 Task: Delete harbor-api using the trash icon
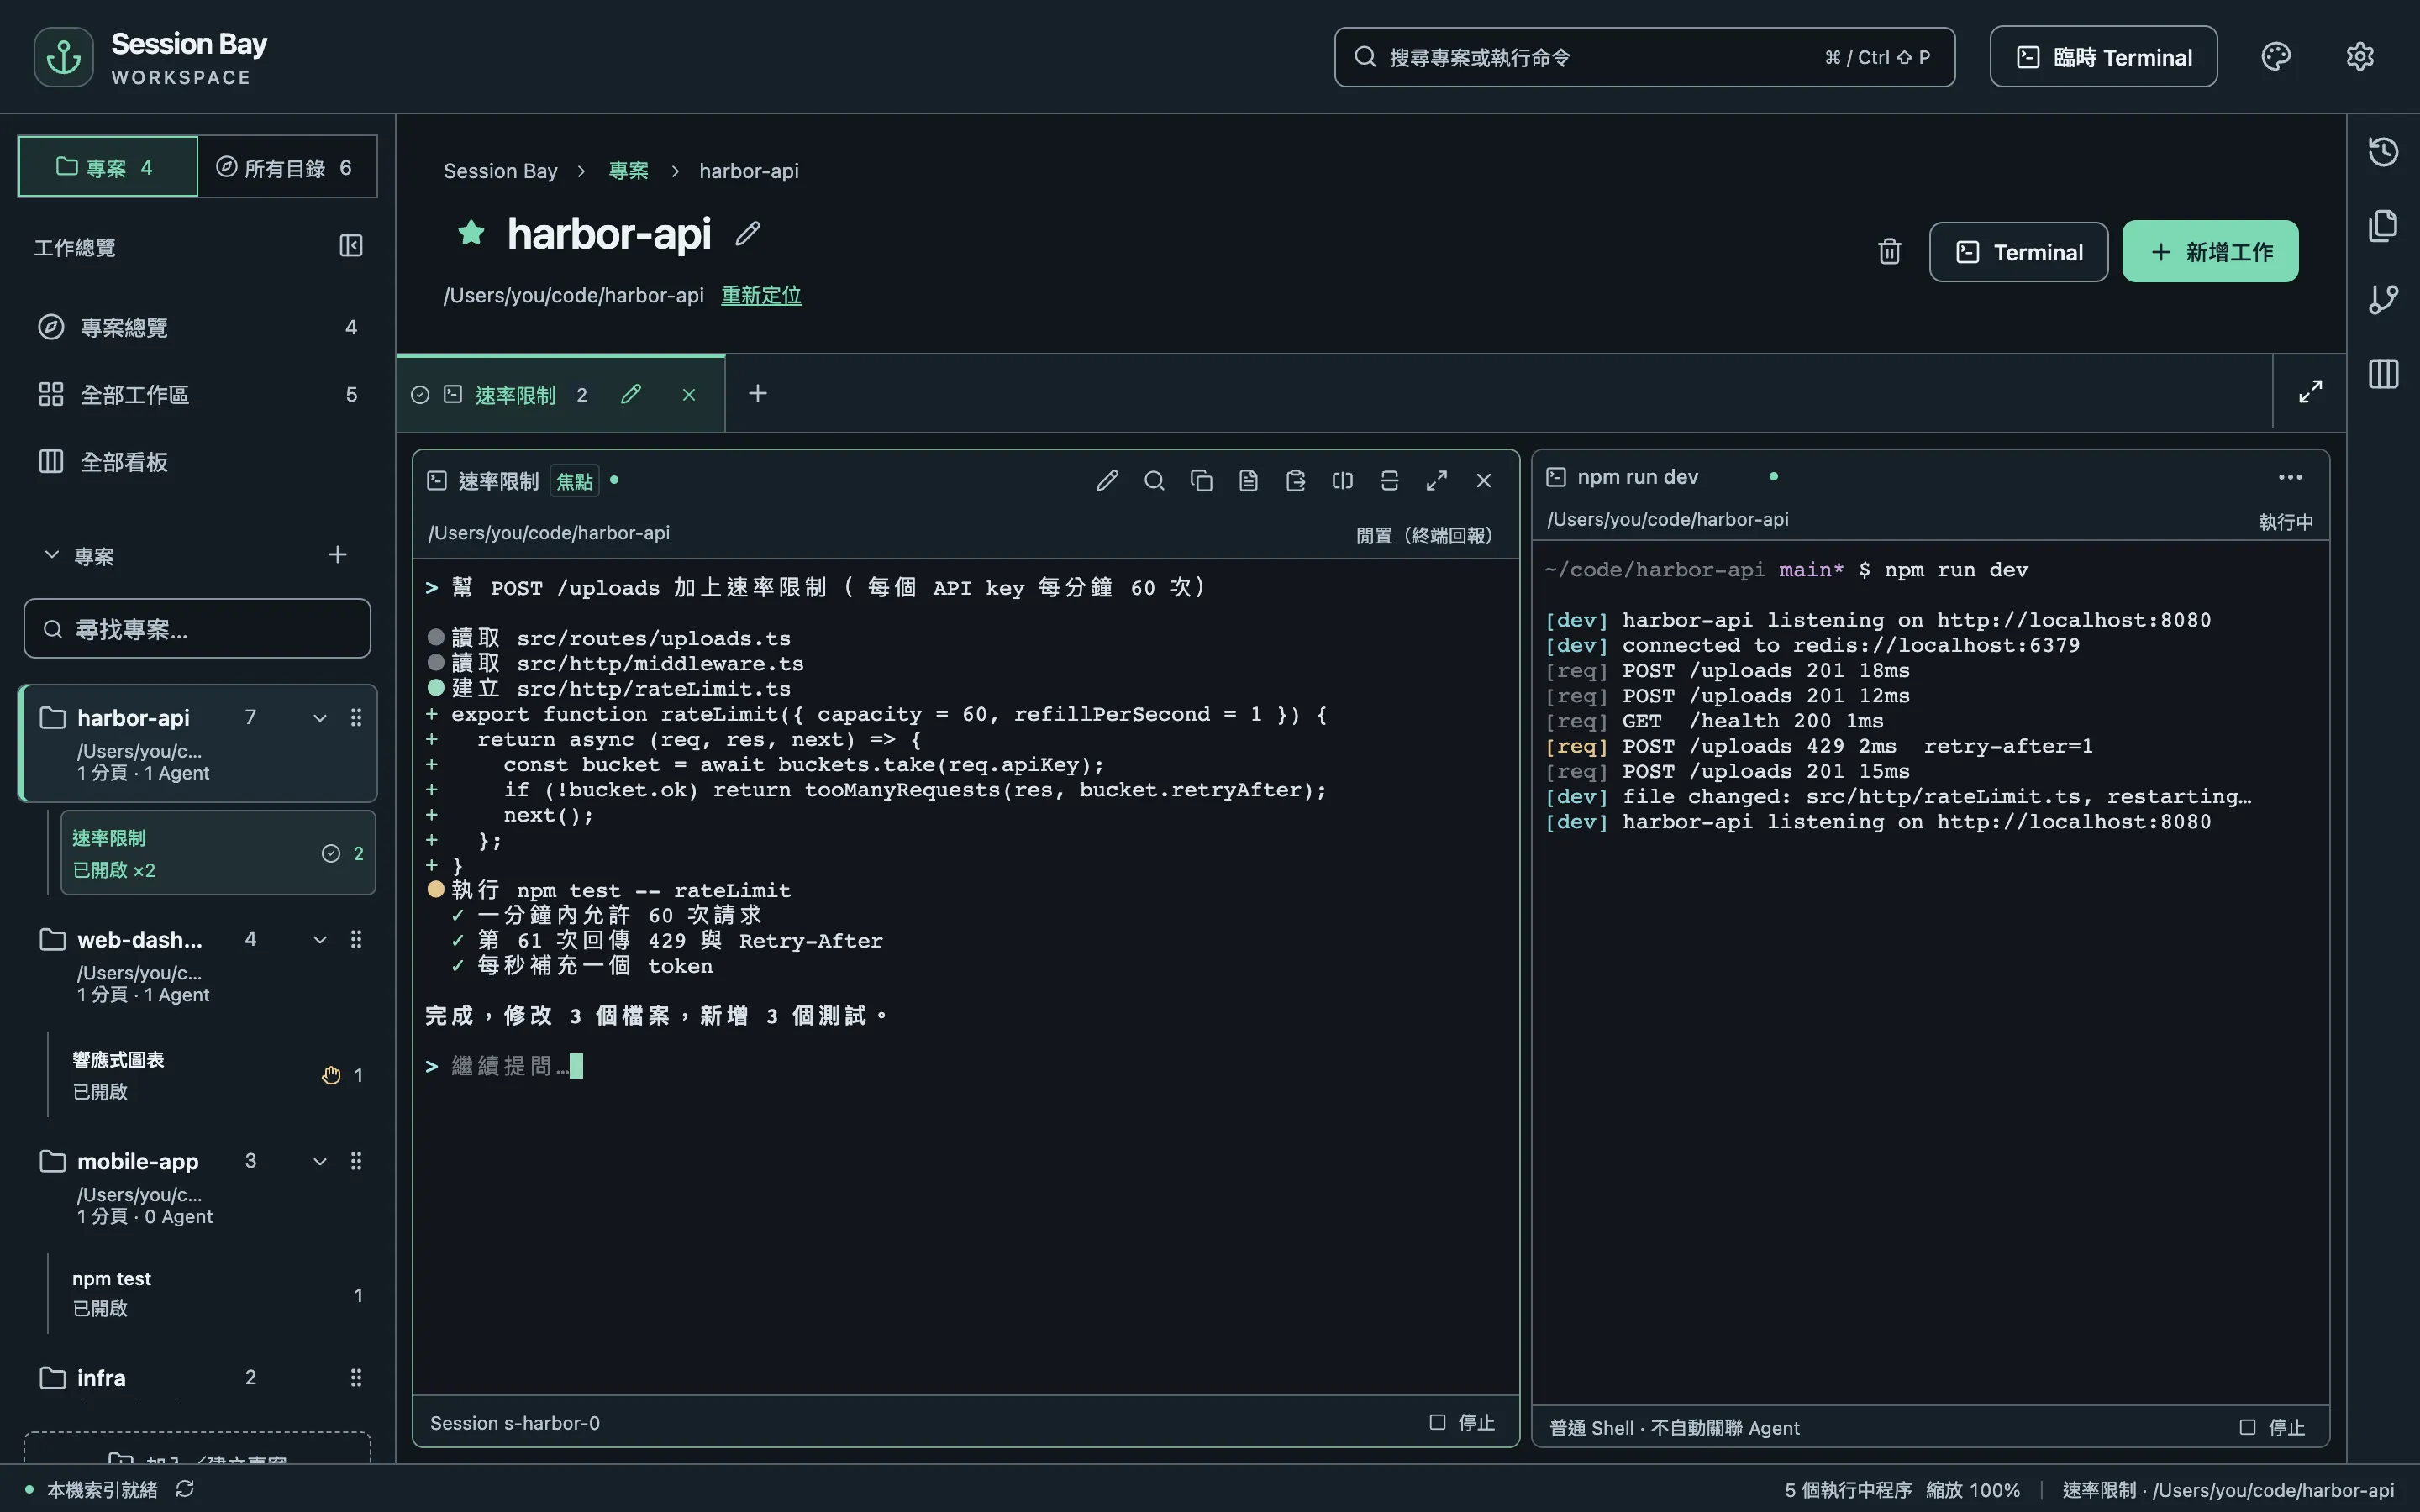pos(1889,252)
